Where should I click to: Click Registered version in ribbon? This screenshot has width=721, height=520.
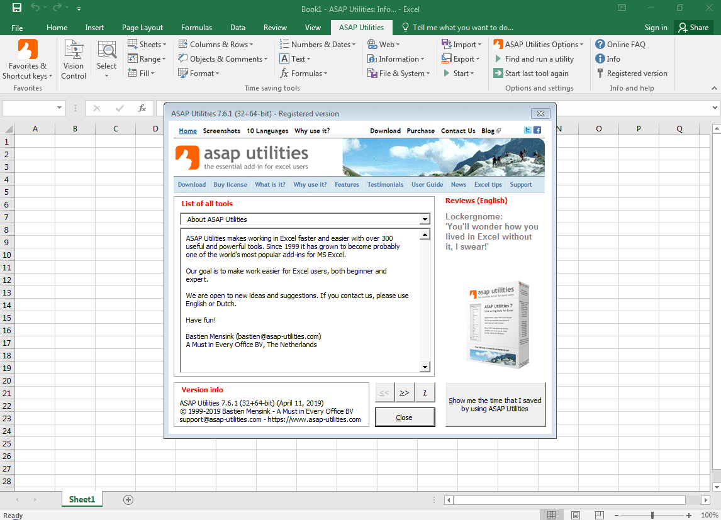click(x=631, y=73)
